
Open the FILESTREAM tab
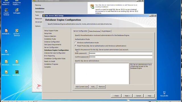pos(106,31)
